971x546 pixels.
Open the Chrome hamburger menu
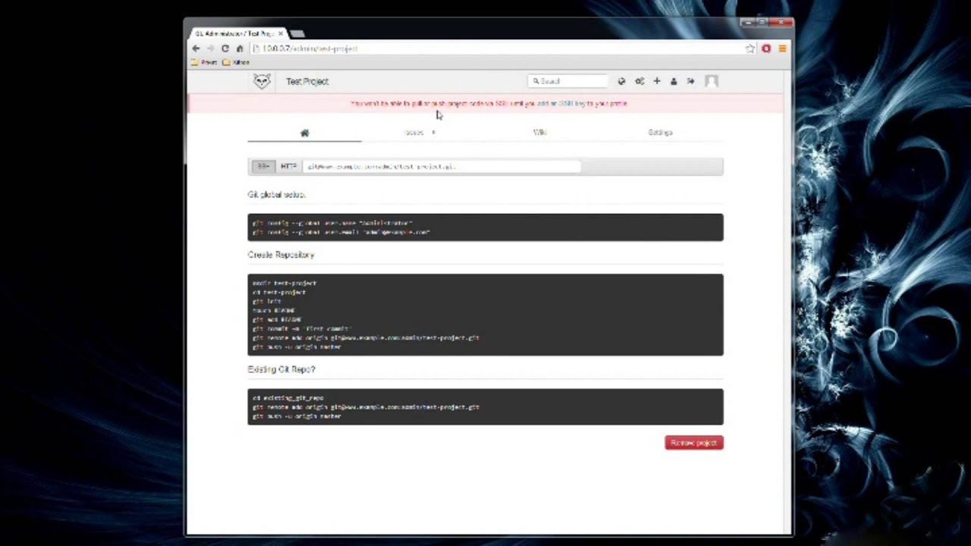[x=782, y=49]
